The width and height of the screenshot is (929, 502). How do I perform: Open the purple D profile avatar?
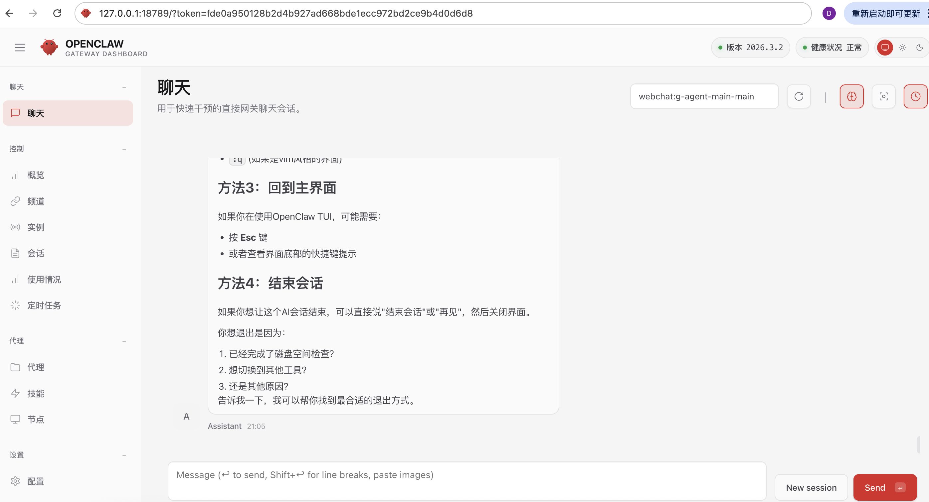(x=829, y=13)
